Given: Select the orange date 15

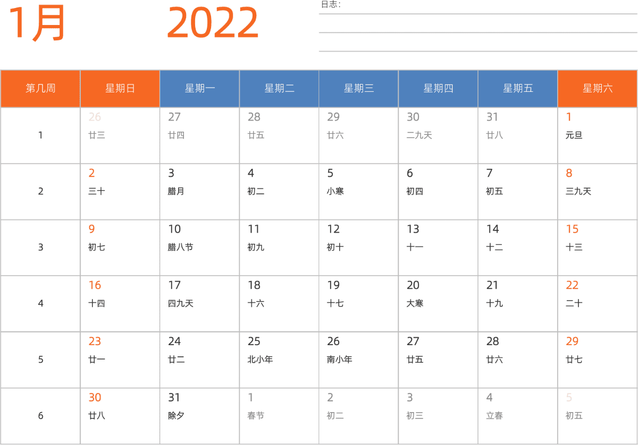Looking at the screenshot, I should (x=572, y=229).
